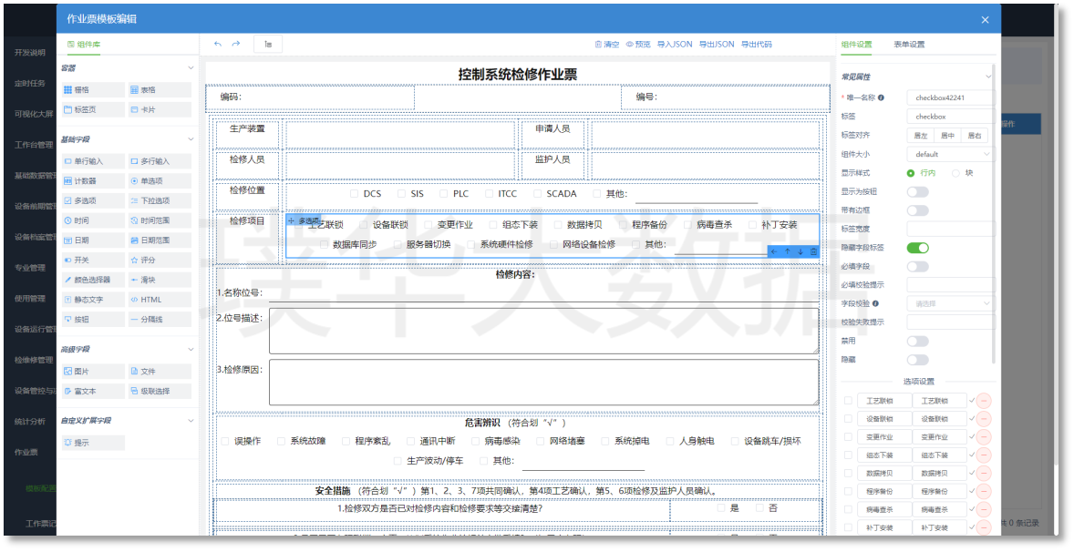This screenshot has width=1074, height=552.
Task: Click the undo arrow in the editor toolbar
Action: 217,44
